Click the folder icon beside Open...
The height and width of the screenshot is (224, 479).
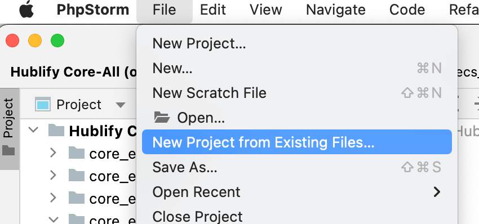[162, 117]
